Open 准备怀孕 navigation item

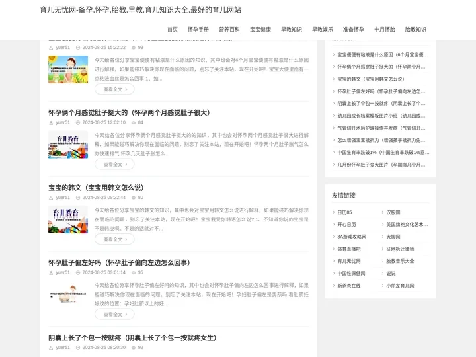[353, 30]
